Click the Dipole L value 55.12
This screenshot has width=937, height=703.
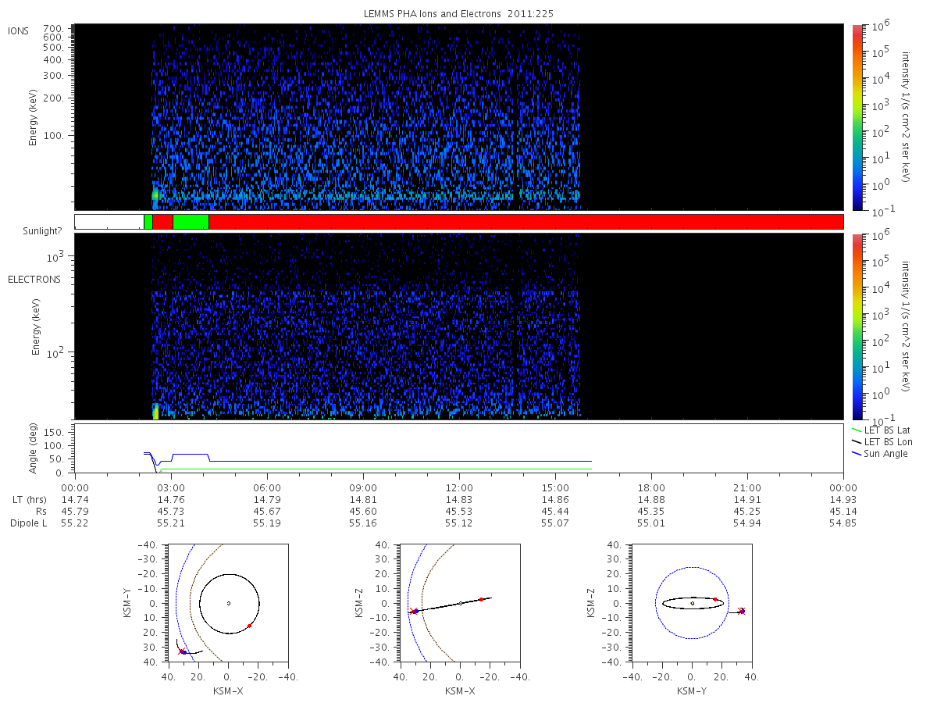[459, 523]
